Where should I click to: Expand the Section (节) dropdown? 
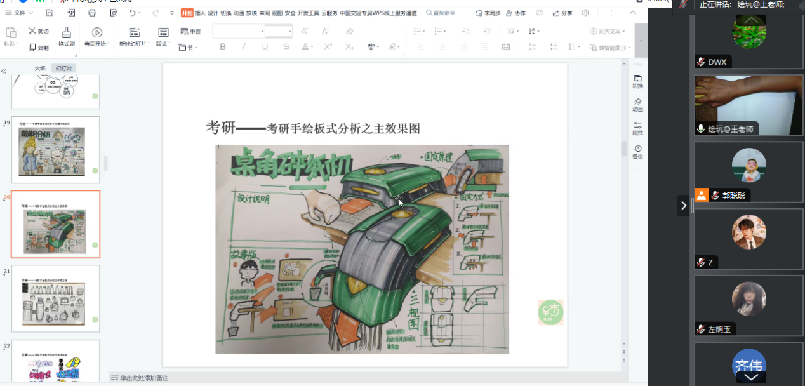[189, 48]
